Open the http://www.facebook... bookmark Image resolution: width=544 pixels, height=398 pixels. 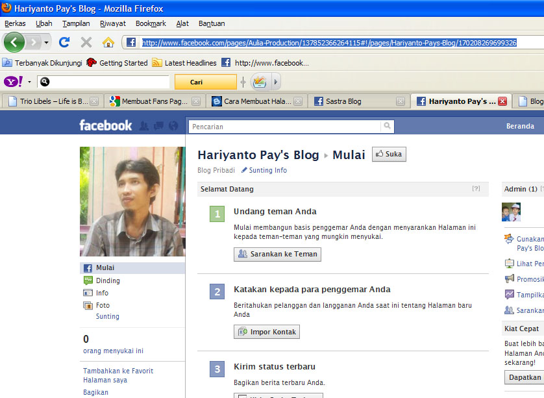pyautogui.click(x=265, y=63)
